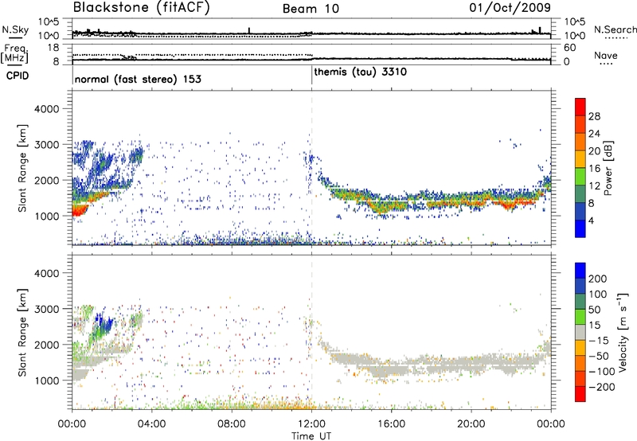Select the N.Sky legend label
This screenshot has width=637, height=441.
click(15, 29)
